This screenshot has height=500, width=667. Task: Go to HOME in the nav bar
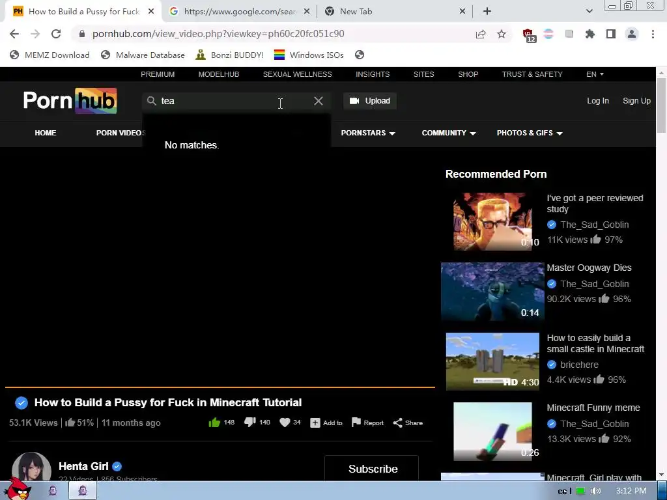tap(46, 133)
